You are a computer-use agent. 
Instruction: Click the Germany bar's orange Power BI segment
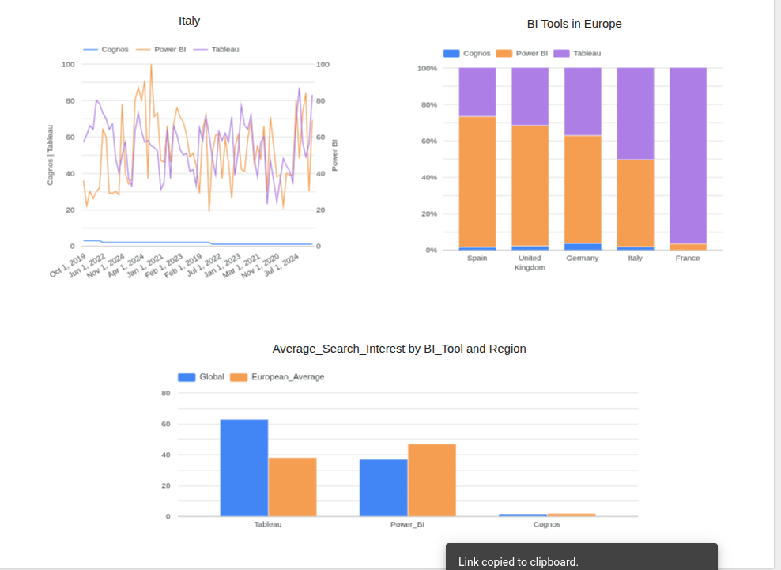tap(583, 189)
